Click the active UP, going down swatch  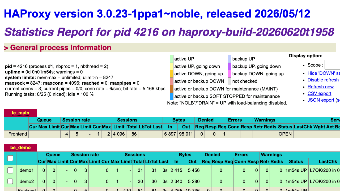[x=172, y=66]
